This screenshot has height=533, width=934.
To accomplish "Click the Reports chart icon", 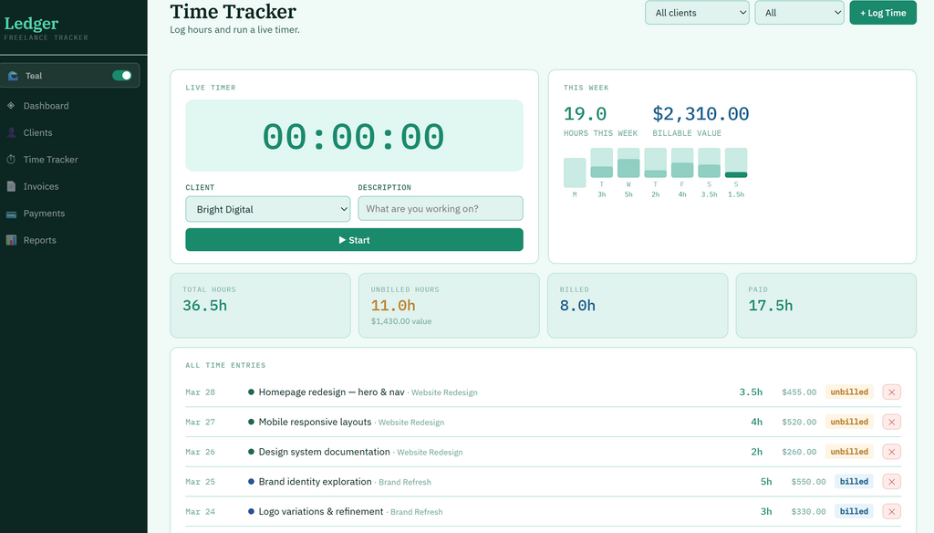I will pos(11,240).
